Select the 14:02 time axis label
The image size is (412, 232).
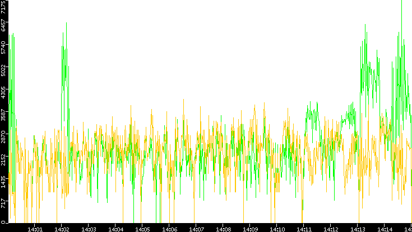point(62,230)
